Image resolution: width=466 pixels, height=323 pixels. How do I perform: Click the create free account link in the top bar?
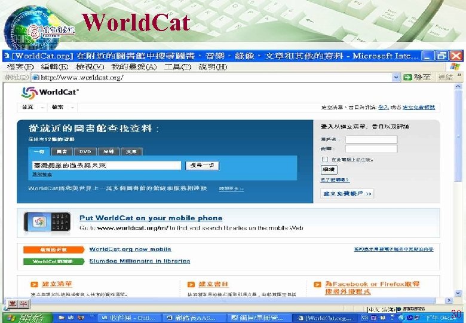[x=419, y=108]
